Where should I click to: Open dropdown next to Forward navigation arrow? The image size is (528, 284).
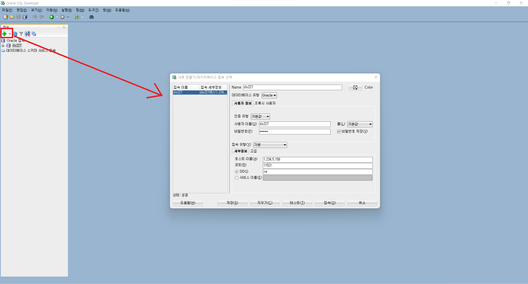[68, 17]
